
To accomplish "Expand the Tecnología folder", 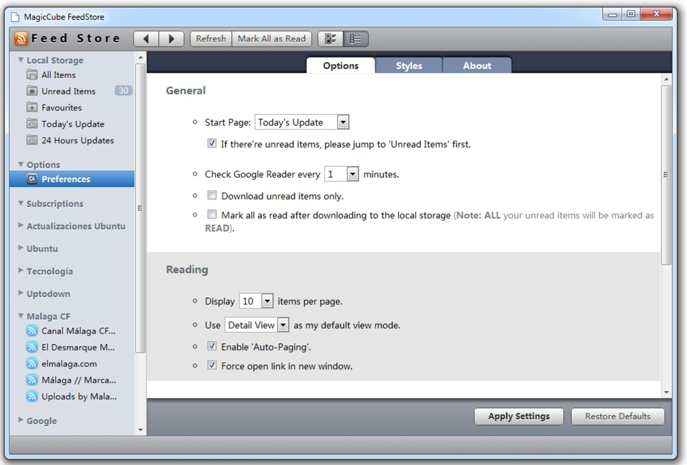I will click(x=20, y=270).
